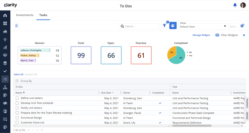249x133 pixels.
Task: Open the database stack icon in sidebar
Action: tap(5, 63)
